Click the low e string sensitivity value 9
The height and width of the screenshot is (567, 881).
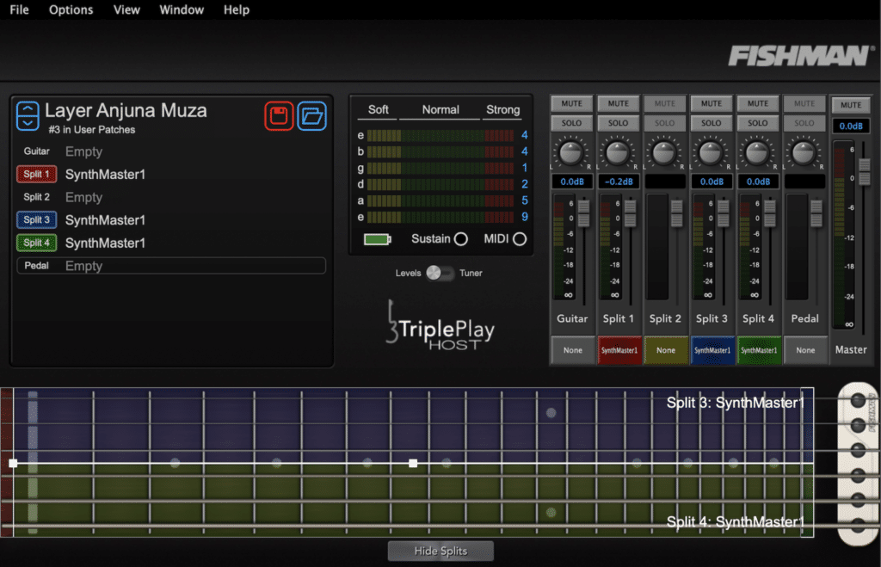tap(524, 217)
